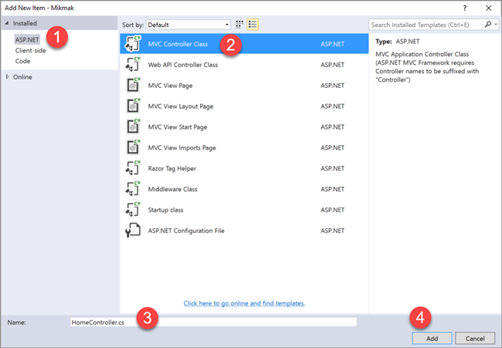Select the ASP.NET category
The height and width of the screenshot is (348, 502).
pyautogui.click(x=27, y=39)
